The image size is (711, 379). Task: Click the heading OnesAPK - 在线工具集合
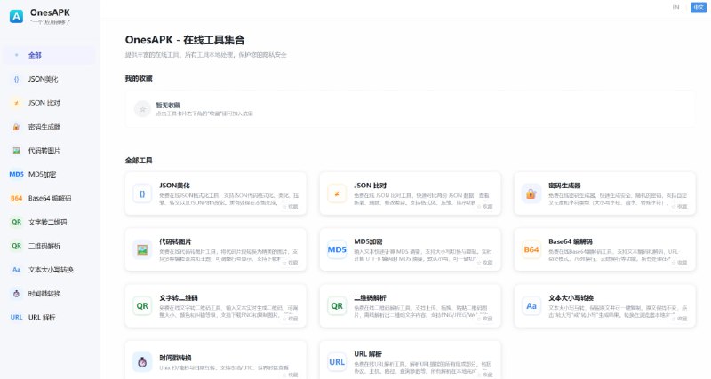click(x=185, y=40)
